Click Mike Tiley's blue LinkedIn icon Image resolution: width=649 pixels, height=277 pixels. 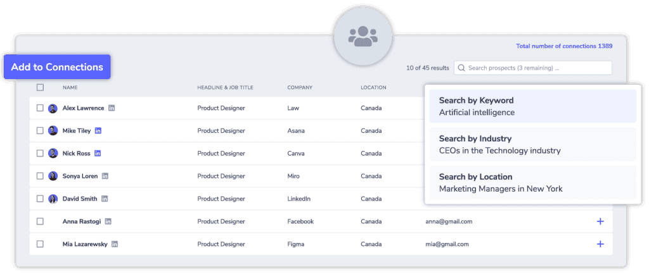coord(98,131)
